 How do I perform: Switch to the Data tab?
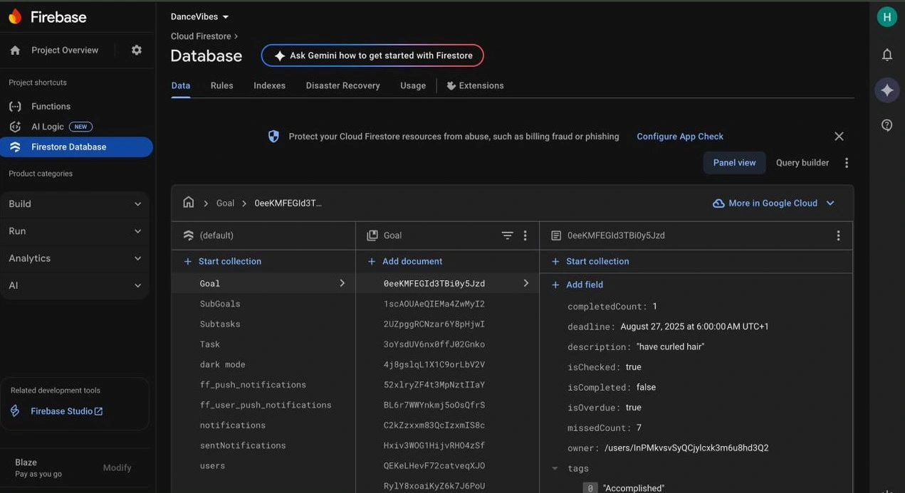coord(181,85)
